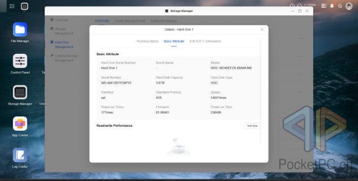Click the HDD hard disk type value
Viewport: 358px width, 181px height.
point(214,83)
